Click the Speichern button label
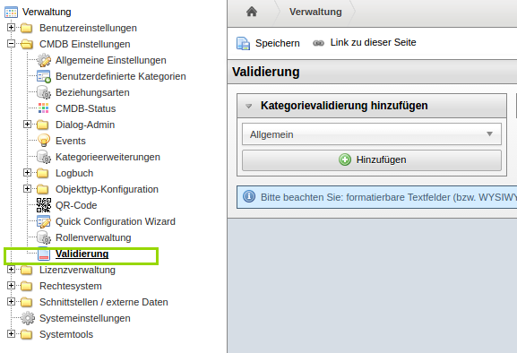The image size is (517, 353). pos(277,43)
